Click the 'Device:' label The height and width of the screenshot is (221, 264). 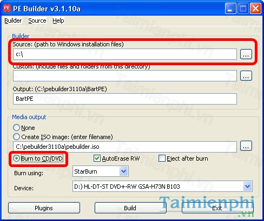tap(24, 188)
